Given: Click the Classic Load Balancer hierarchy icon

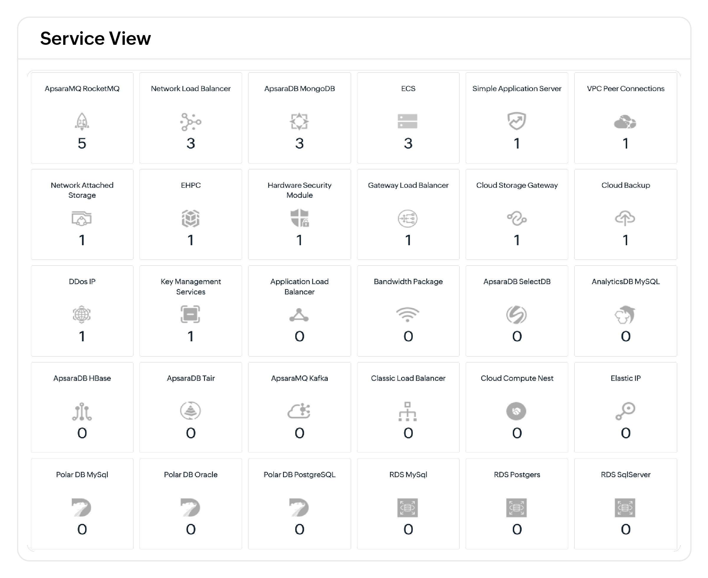Looking at the screenshot, I should click(x=408, y=411).
